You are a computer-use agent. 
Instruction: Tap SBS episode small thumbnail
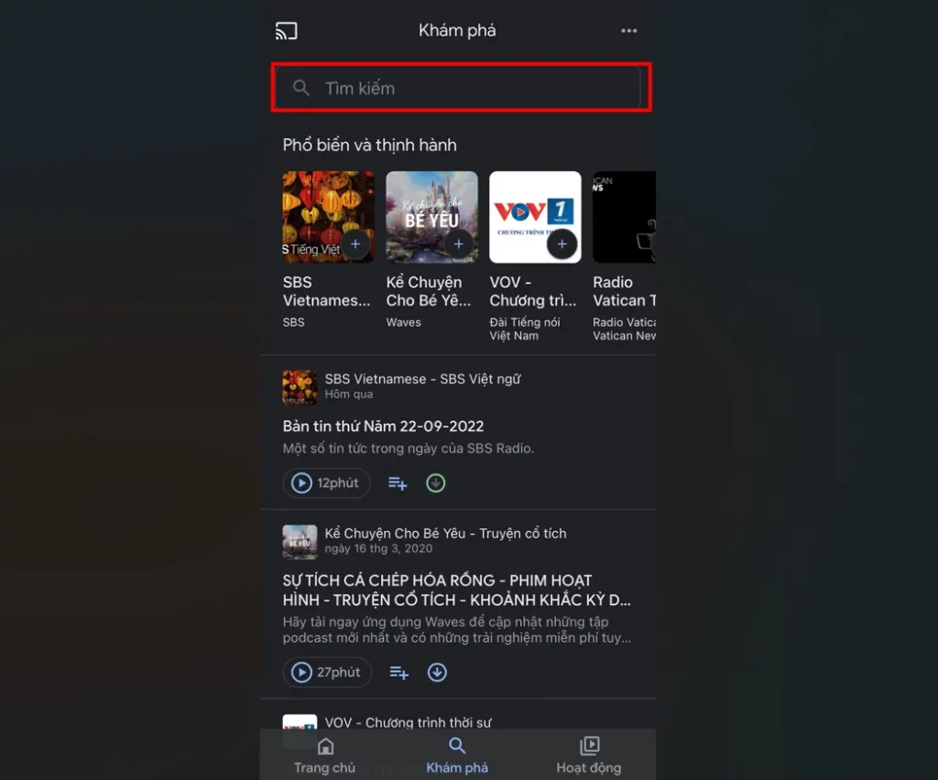click(300, 387)
